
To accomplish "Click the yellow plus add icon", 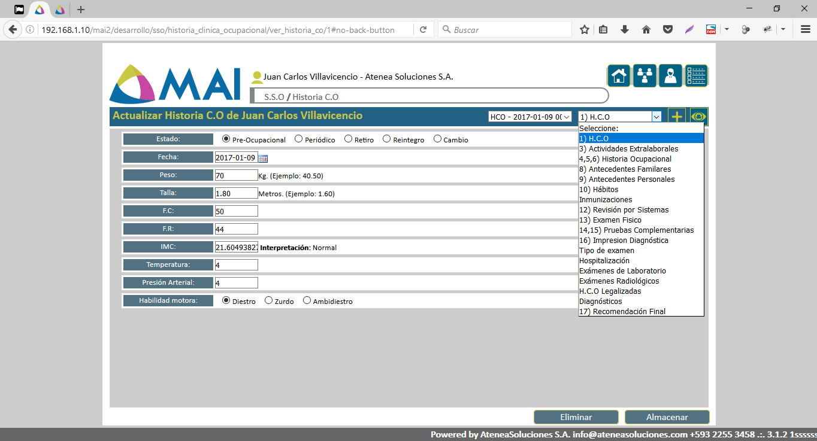I will (677, 117).
